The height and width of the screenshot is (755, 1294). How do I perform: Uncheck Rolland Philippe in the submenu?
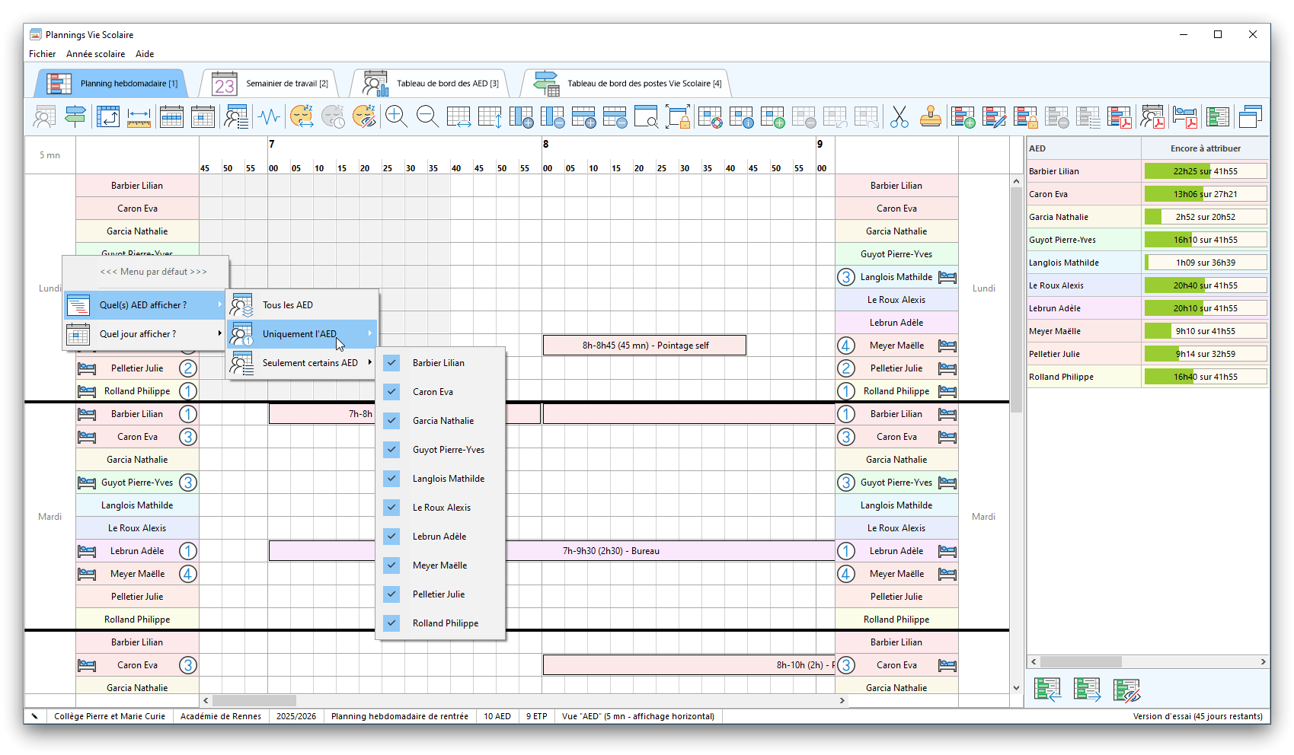[392, 623]
